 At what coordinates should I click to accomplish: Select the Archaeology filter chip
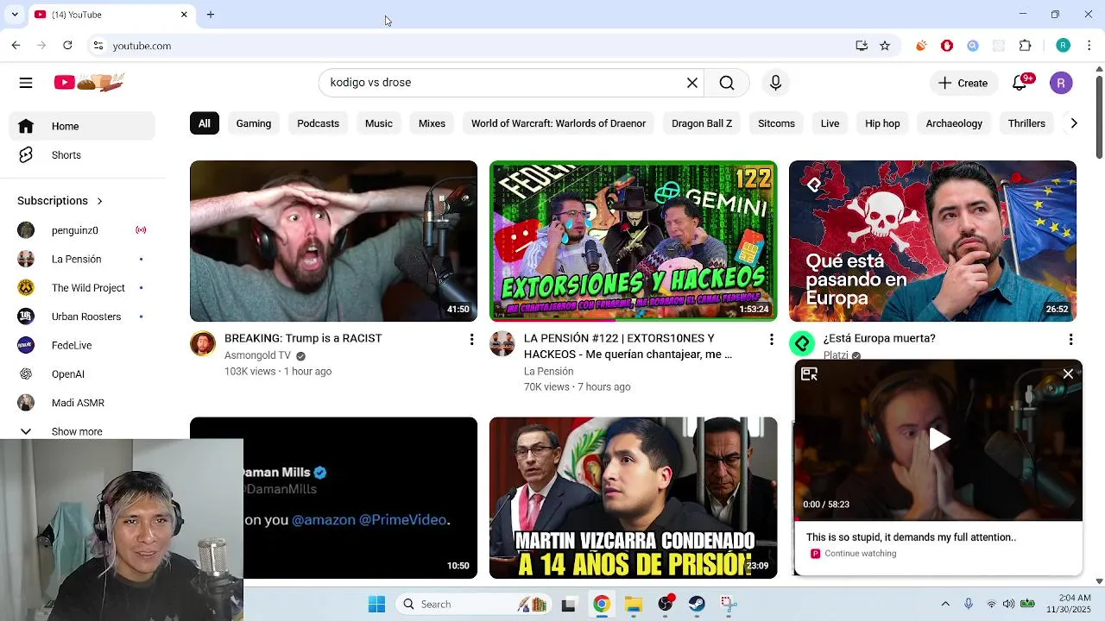click(954, 123)
